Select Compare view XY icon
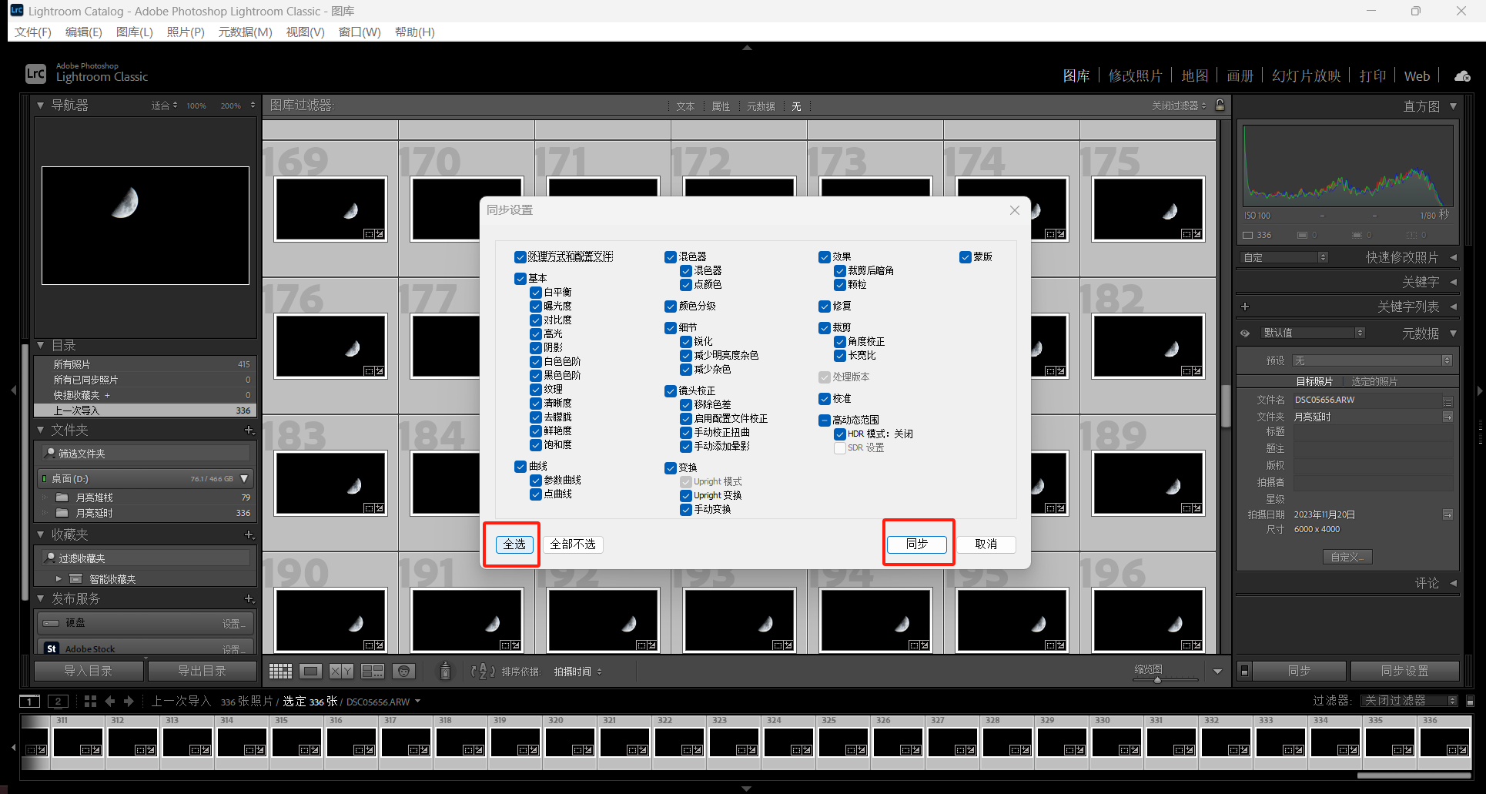Screen dimensions: 1486x794 coord(341,672)
